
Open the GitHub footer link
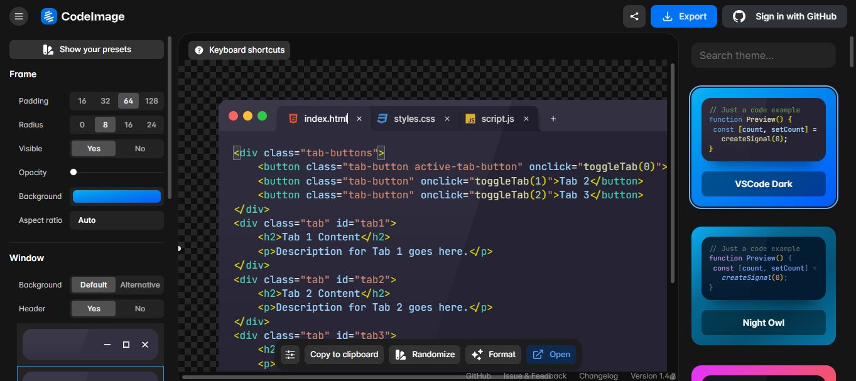[x=479, y=375]
